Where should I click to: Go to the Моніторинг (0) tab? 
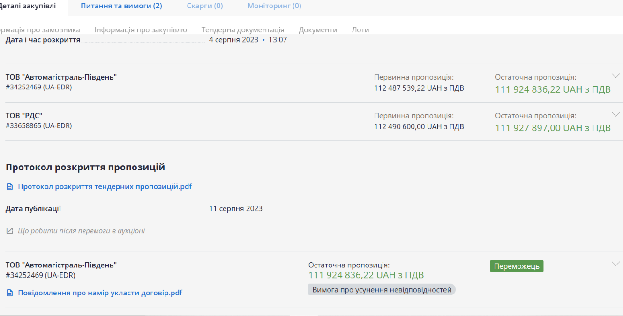tap(274, 6)
